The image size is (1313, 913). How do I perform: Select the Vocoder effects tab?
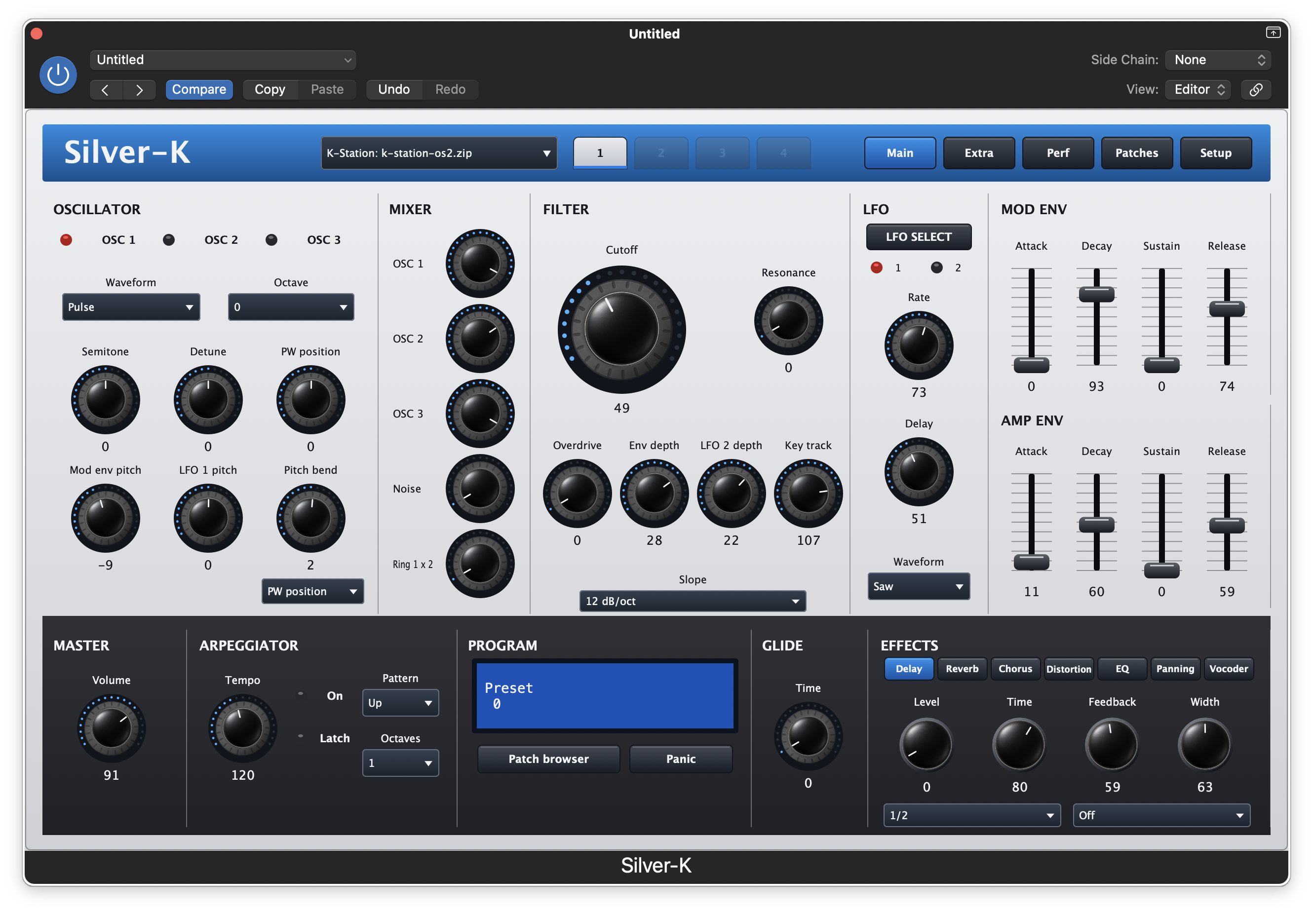pos(1229,668)
